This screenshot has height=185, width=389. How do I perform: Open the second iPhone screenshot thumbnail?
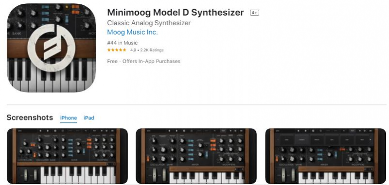click(x=196, y=156)
